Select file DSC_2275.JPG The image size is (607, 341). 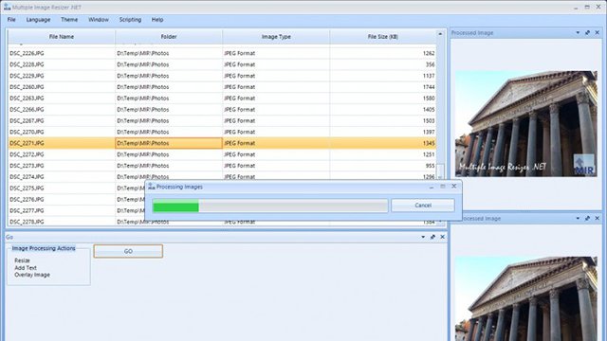(x=27, y=188)
